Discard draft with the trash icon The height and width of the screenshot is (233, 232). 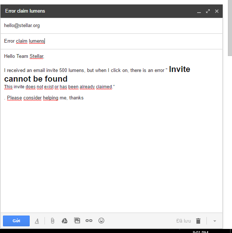point(198,221)
